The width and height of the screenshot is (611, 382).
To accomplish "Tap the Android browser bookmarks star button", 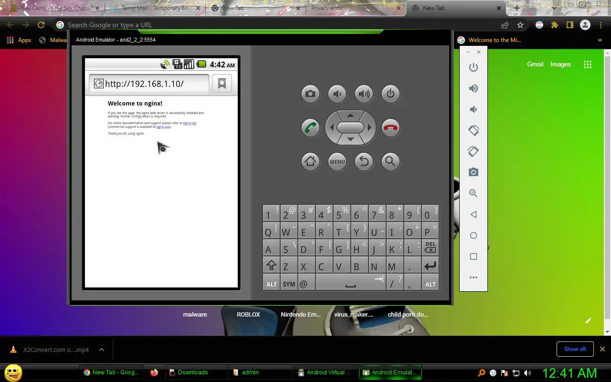I will click(x=222, y=84).
